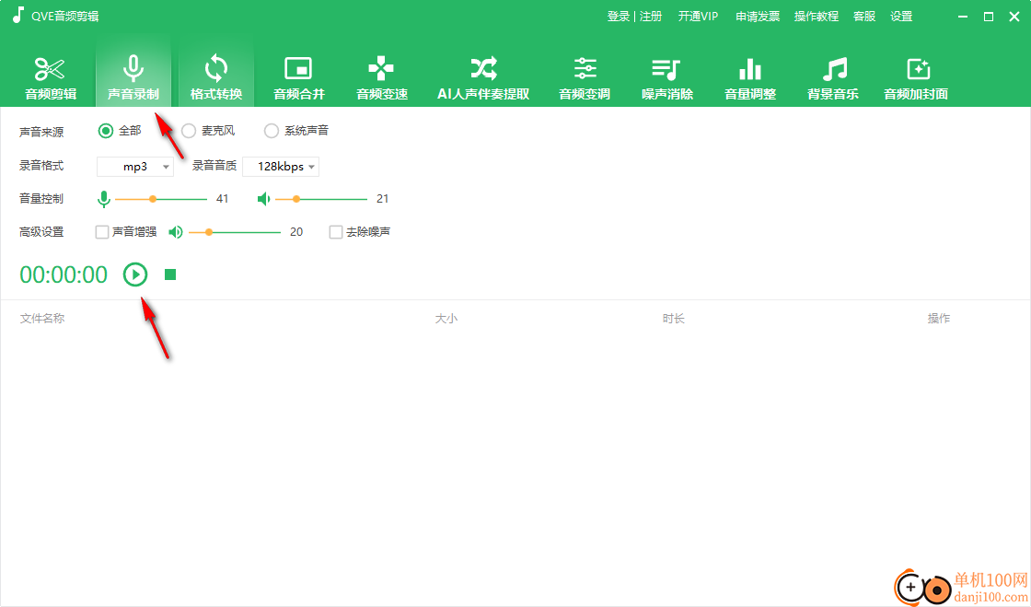Open the 音频变调 pitch tool
Image resolution: width=1031 pixels, height=607 pixels.
pyautogui.click(x=585, y=78)
